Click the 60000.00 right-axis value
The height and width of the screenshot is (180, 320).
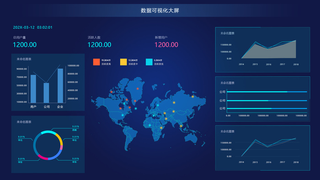point(73,82)
